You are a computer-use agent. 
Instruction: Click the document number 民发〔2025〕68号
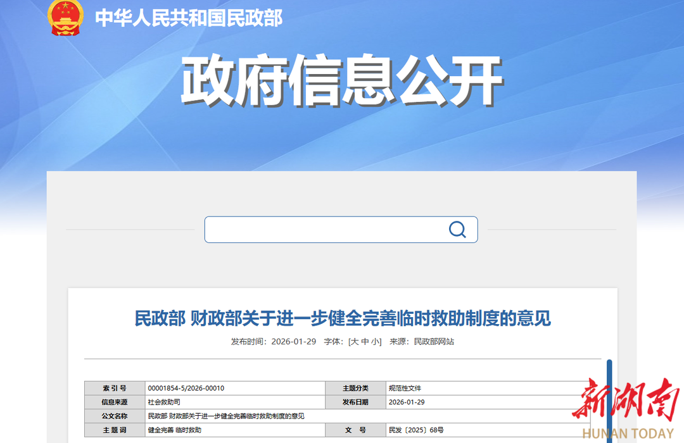coord(416,430)
